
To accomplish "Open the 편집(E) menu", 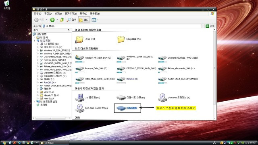I will click(x=48, y=13).
